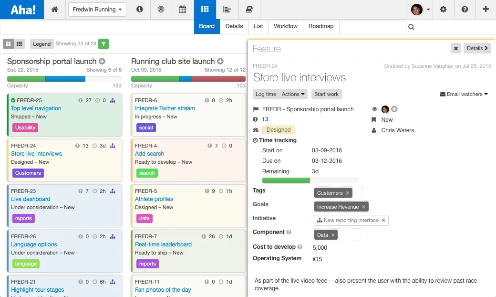The height and width of the screenshot is (297, 496).
Task: Open the Athlete profiles feature
Action: coord(154,199)
